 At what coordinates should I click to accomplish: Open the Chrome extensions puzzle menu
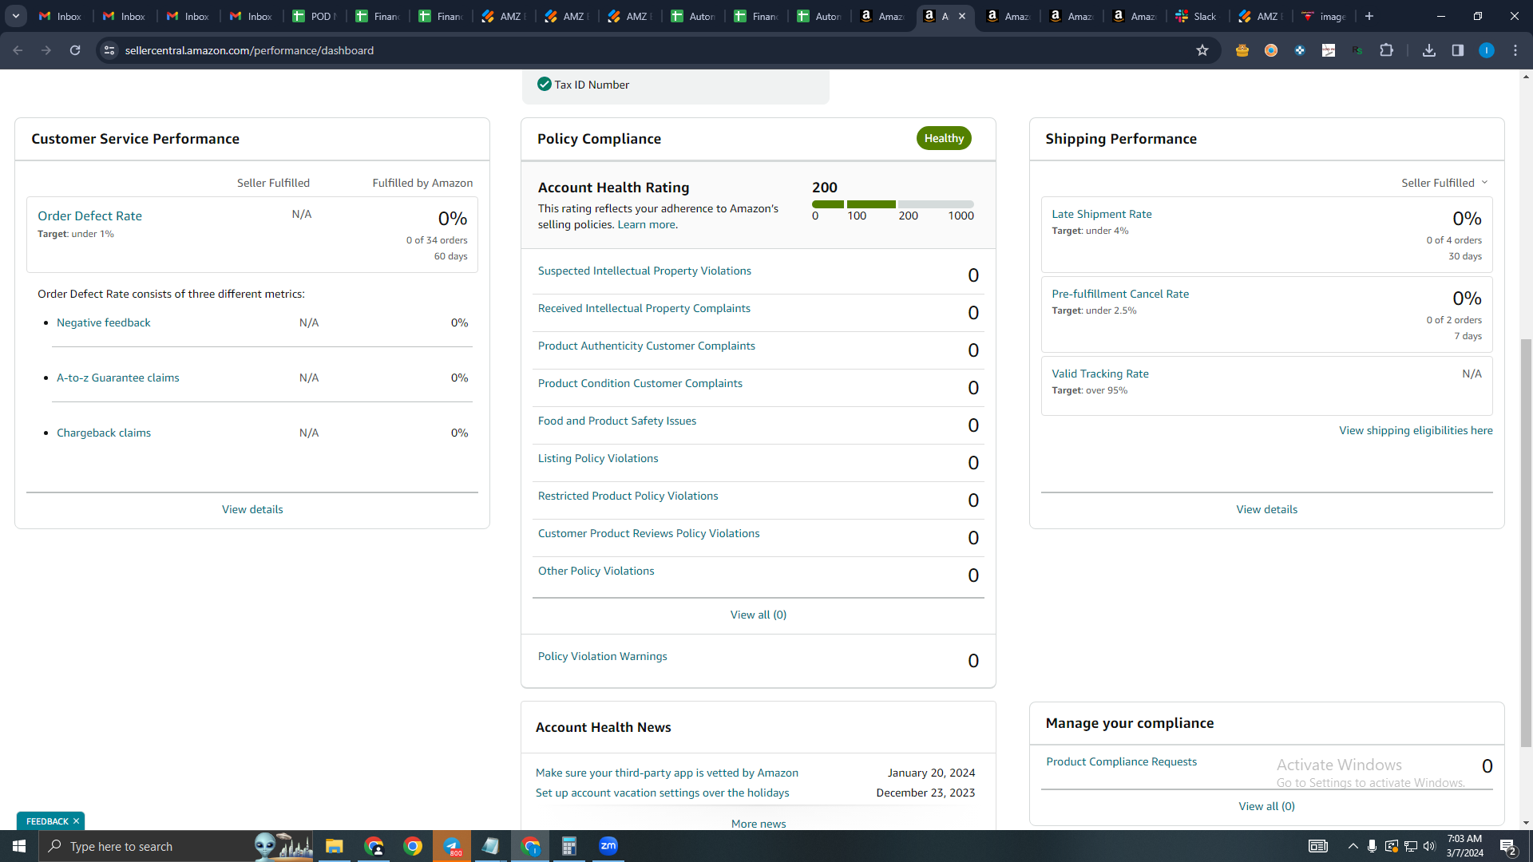coord(1386,50)
